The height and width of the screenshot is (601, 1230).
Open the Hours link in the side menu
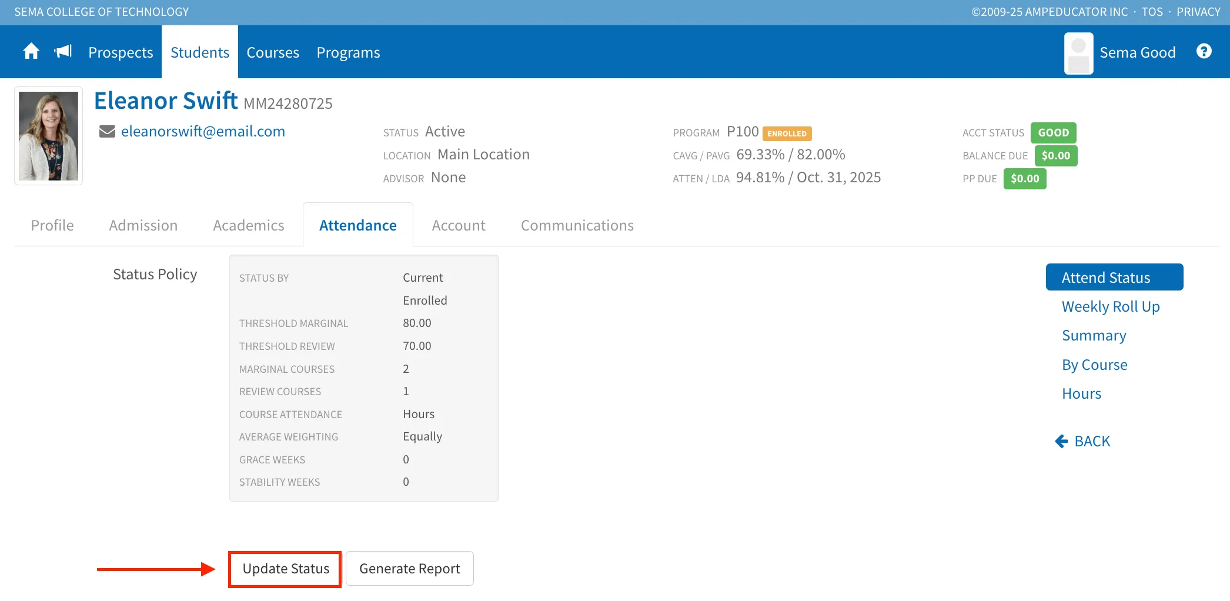1081,393
